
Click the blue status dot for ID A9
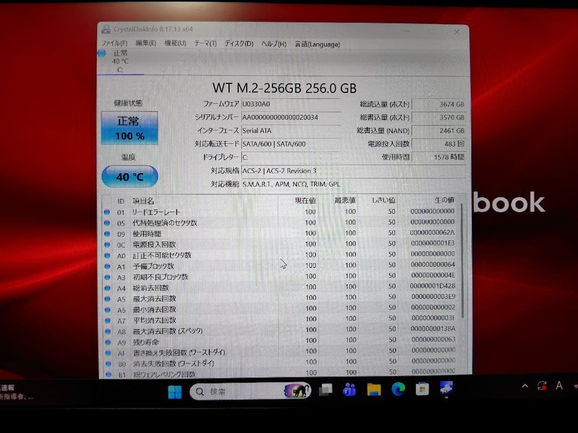[108, 342]
